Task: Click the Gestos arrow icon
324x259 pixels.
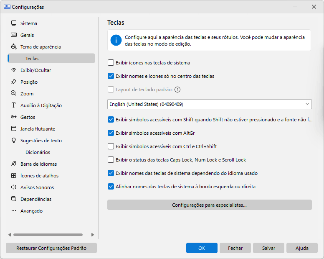Action: (14, 117)
